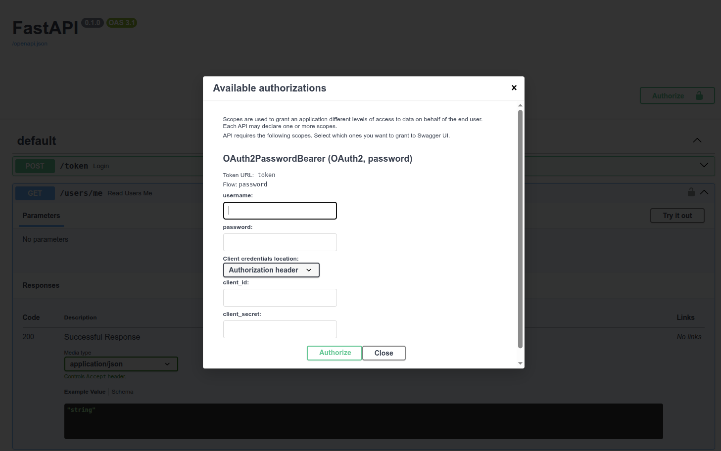The height and width of the screenshot is (451, 721).
Task: Click the POST method badge for /token
Action: 35,166
